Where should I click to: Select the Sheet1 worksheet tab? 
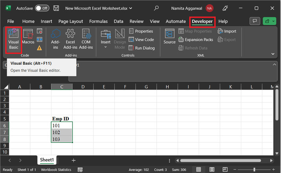[x=48, y=160]
